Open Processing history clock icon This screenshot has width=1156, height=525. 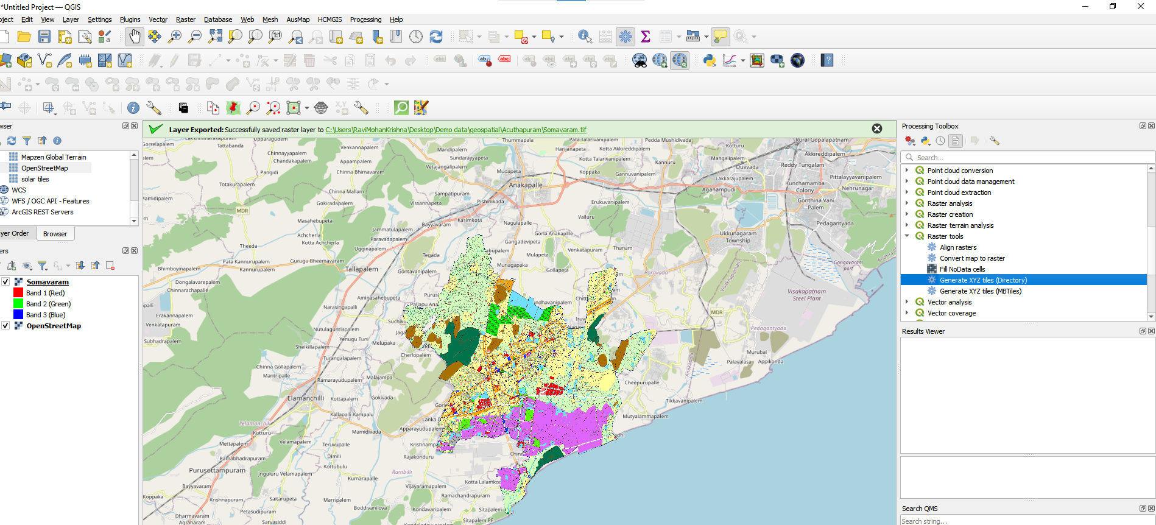[x=940, y=141]
